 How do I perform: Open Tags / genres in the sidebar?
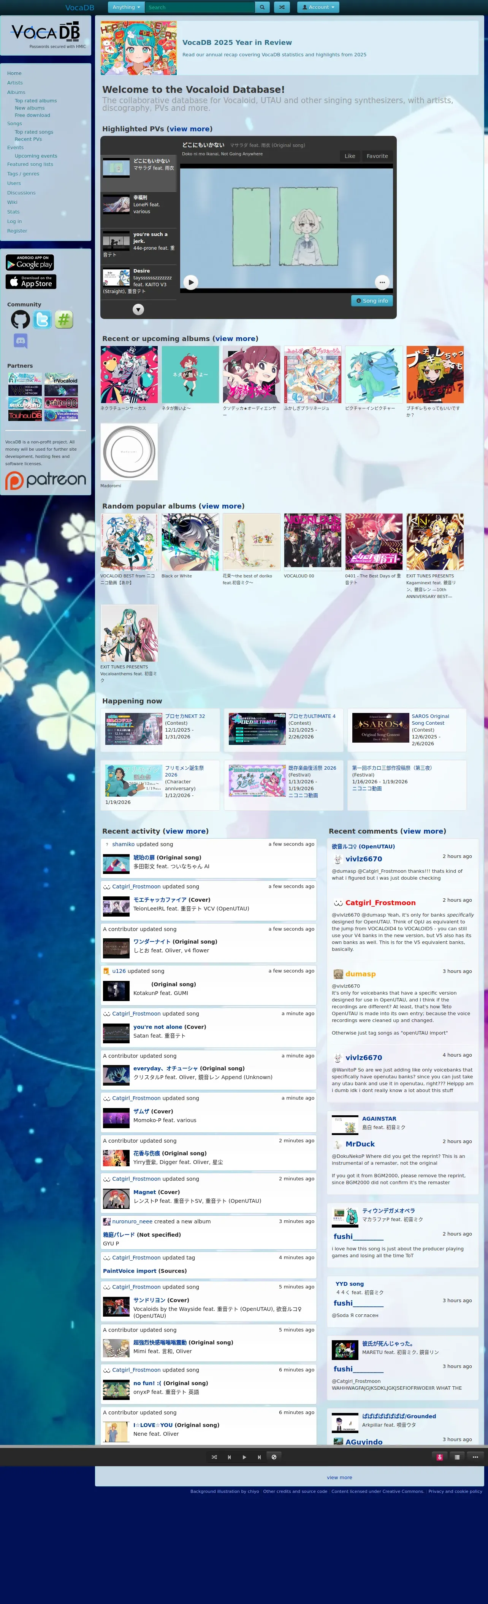(23, 174)
